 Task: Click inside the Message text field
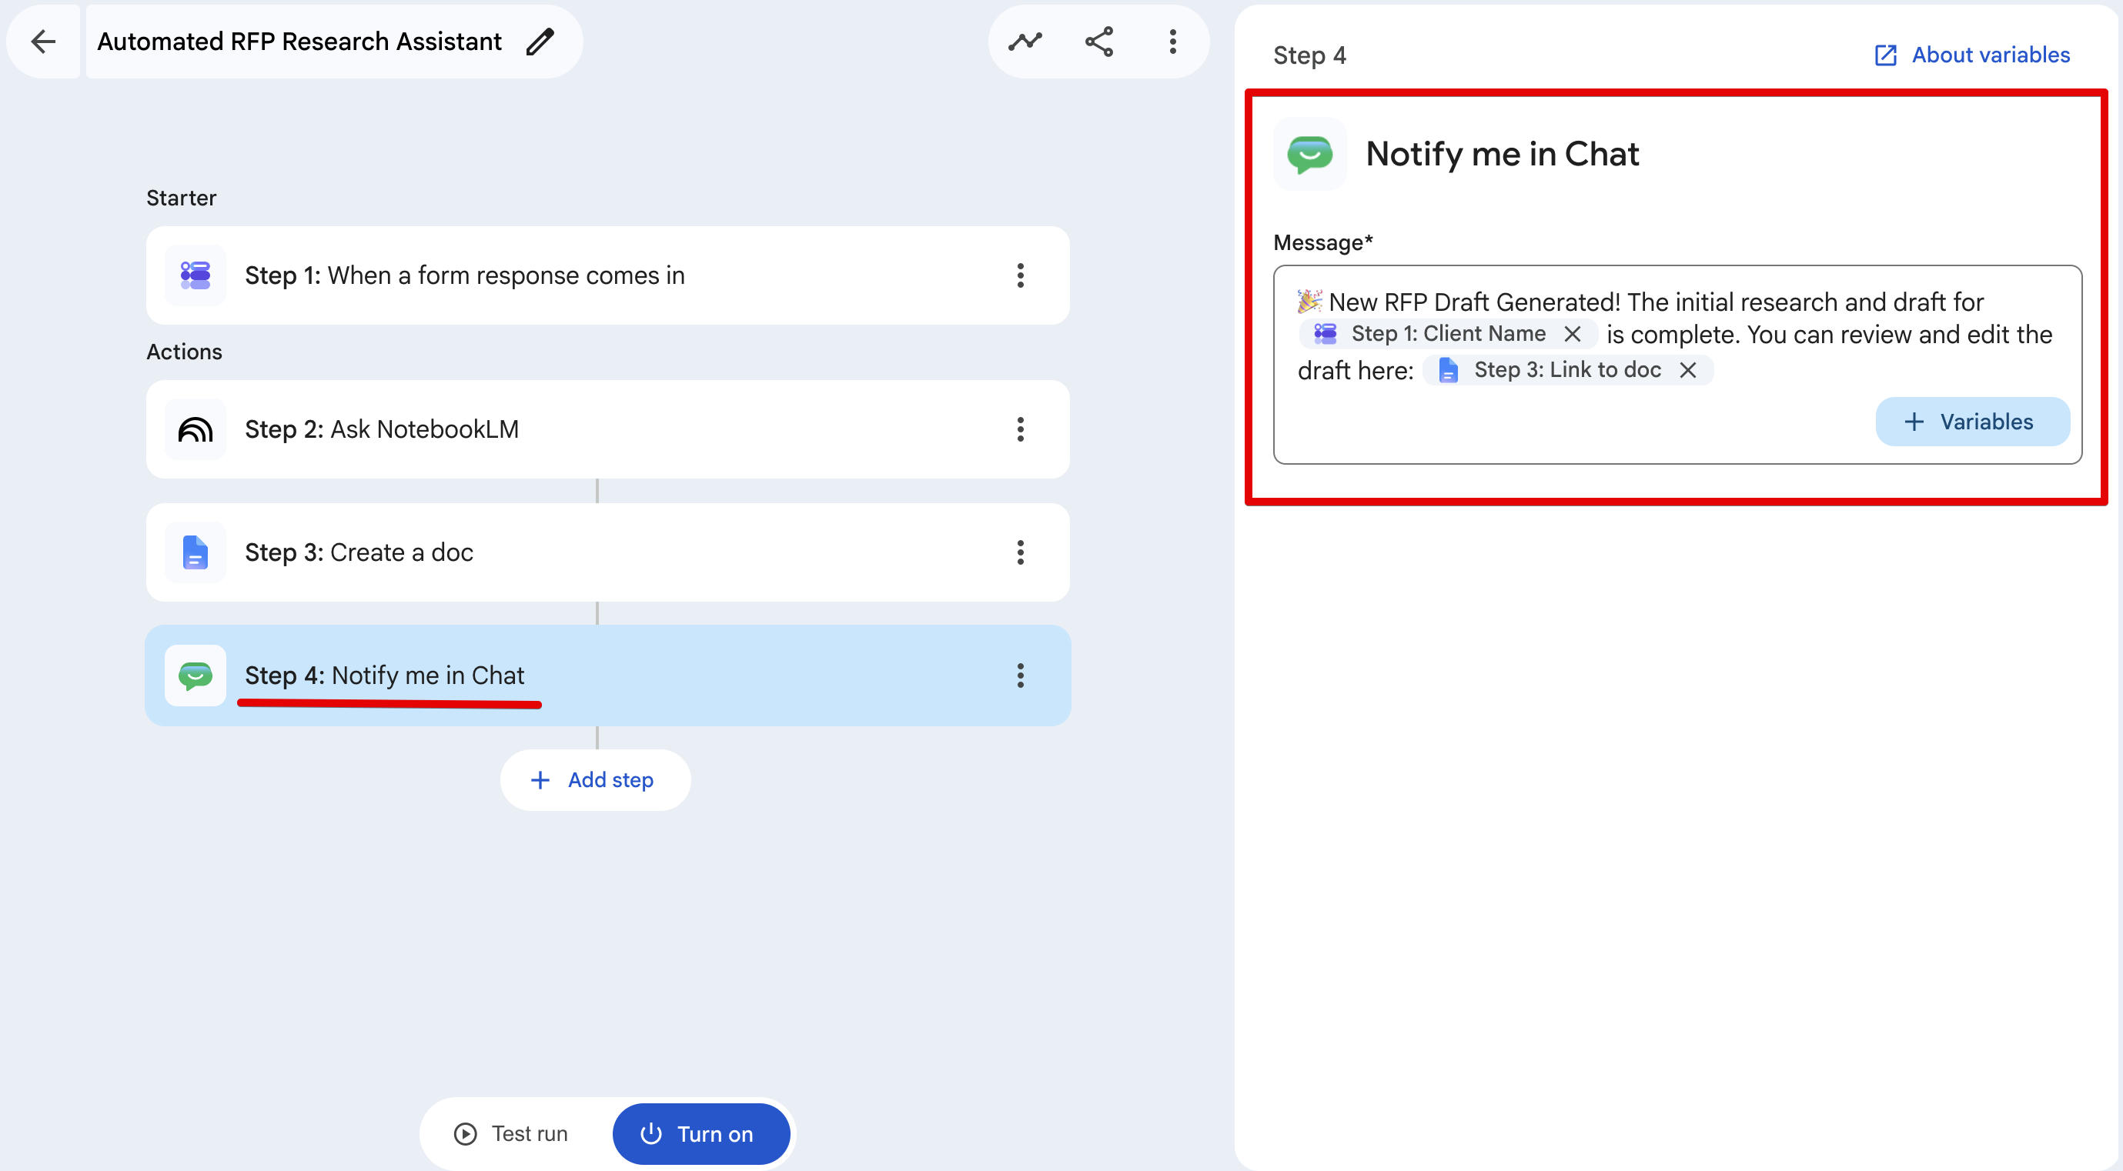tap(1677, 364)
